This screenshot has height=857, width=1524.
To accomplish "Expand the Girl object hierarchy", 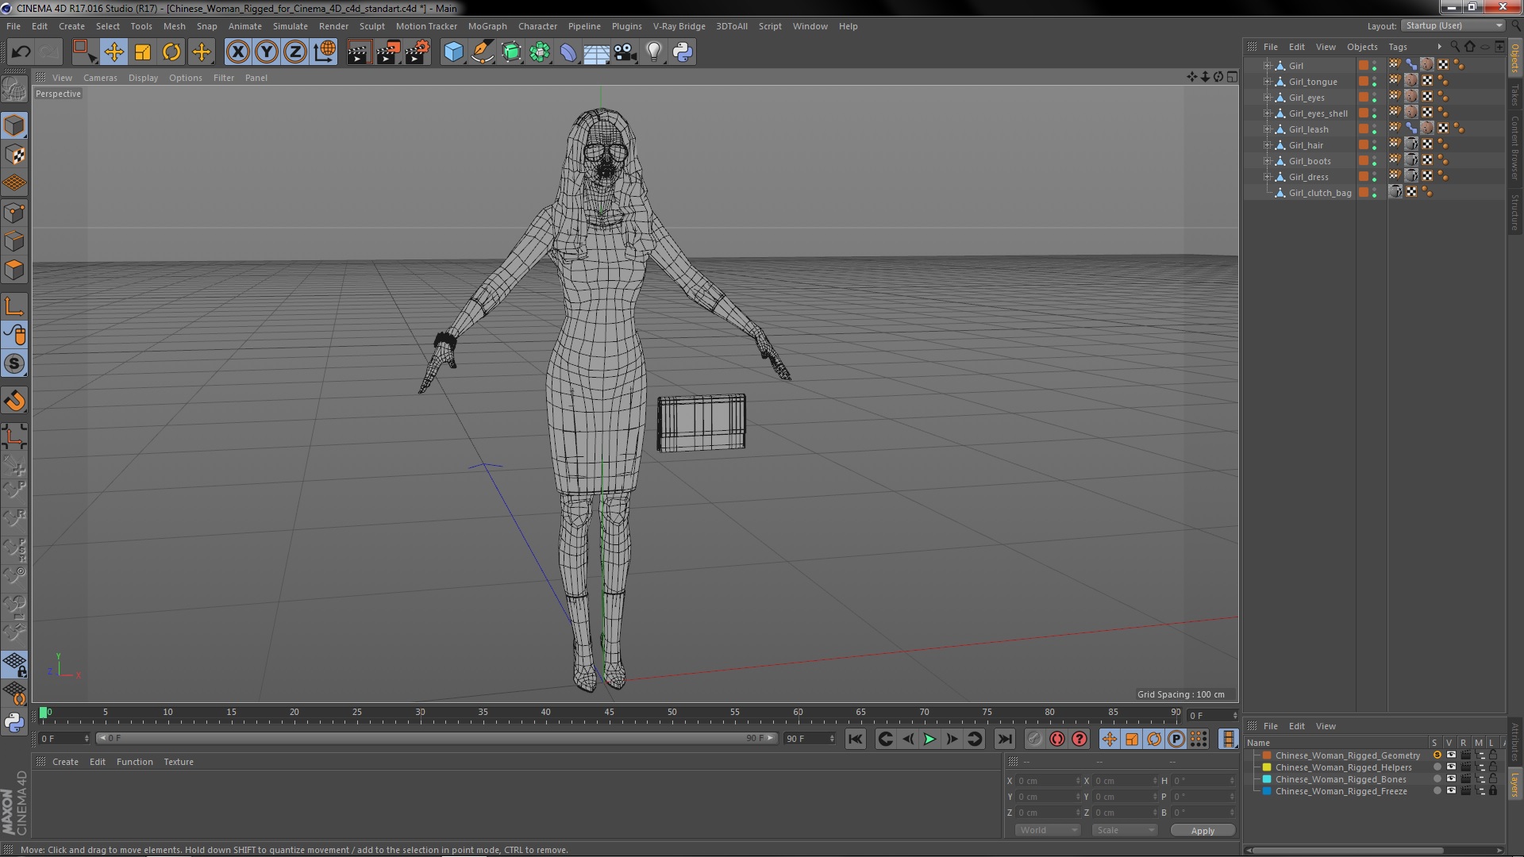I will coord(1267,66).
